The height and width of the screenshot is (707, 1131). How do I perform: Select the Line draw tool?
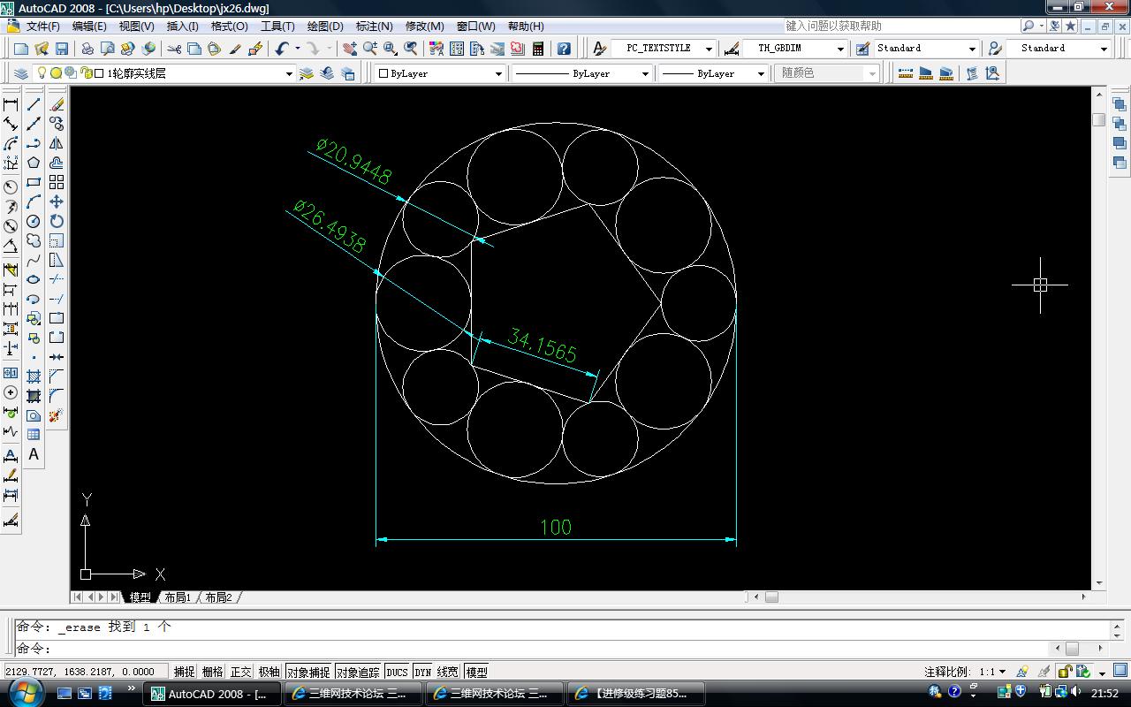point(34,104)
